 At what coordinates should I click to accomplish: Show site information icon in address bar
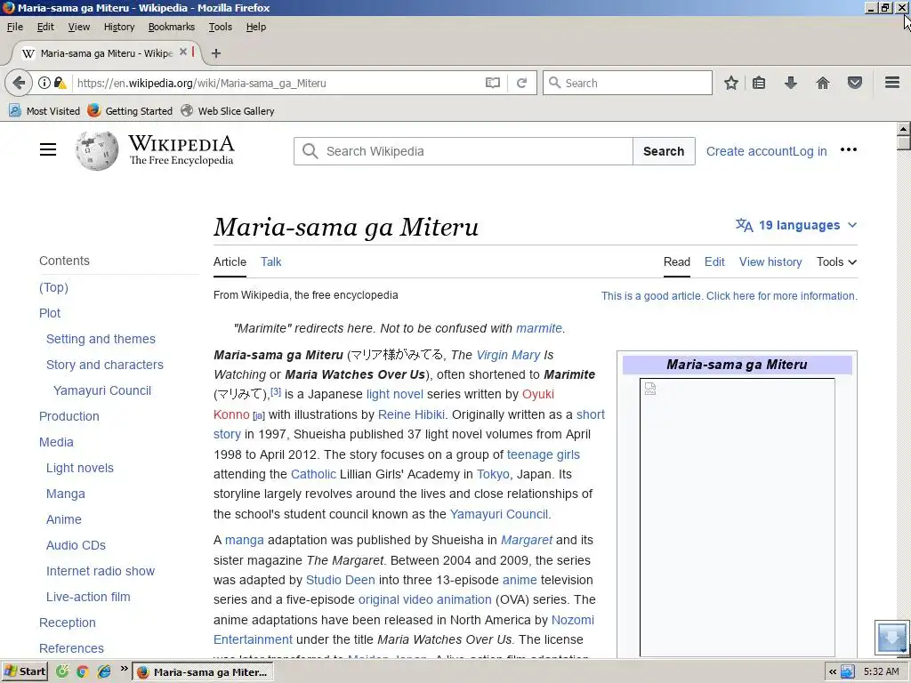[44, 83]
